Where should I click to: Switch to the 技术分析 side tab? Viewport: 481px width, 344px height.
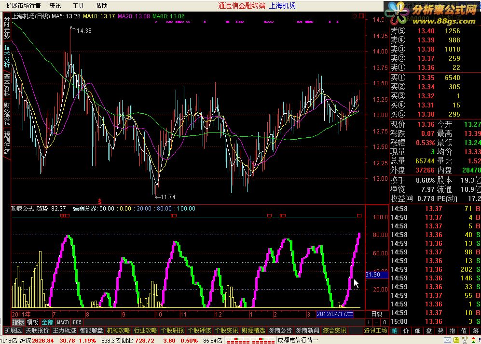click(x=7, y=56)
